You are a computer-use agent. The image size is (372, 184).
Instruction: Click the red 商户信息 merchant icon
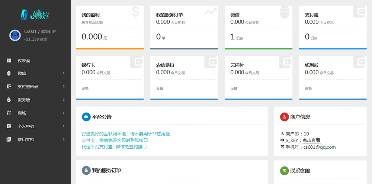[x=285, y=117]
